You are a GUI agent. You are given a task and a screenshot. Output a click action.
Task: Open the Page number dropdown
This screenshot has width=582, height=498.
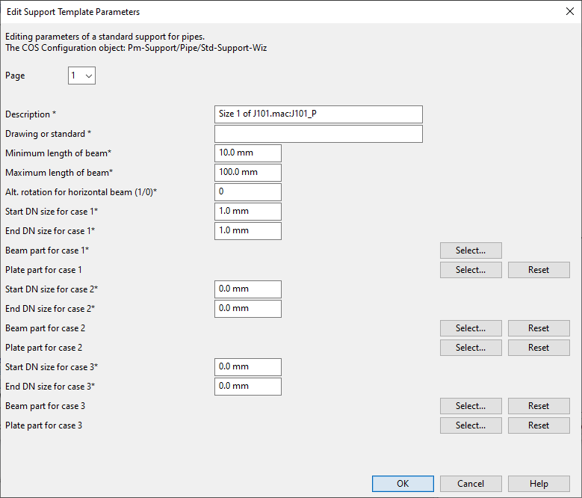click(81, 76)
